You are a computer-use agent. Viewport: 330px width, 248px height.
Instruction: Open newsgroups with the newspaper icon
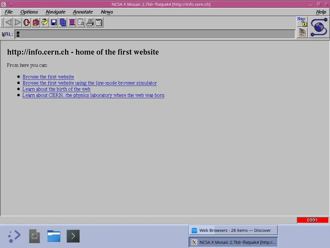(x=99, y=22)
